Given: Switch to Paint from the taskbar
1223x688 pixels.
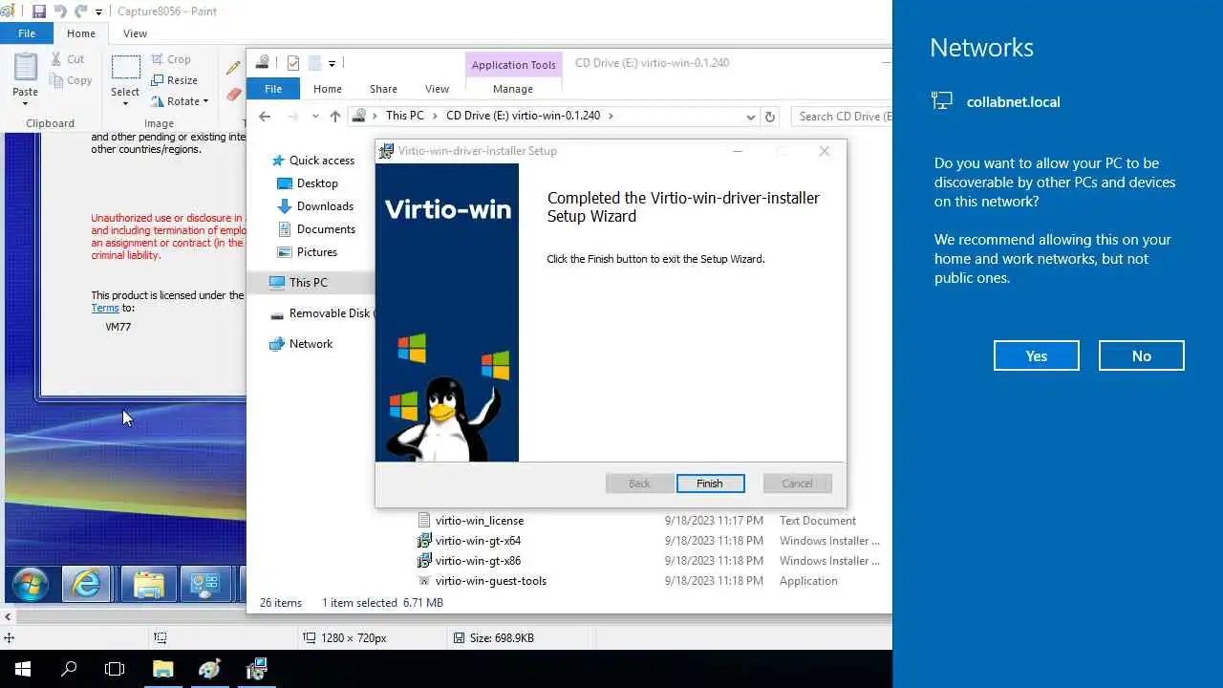Looking at the screenshot, I should [209, 669].
